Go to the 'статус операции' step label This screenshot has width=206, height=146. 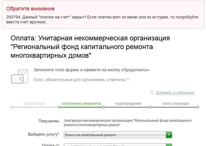175,103
